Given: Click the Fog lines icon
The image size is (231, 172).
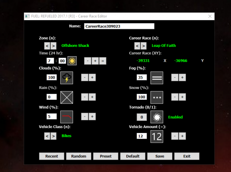Looking at the screenshot, I should (x=157, y=78).
